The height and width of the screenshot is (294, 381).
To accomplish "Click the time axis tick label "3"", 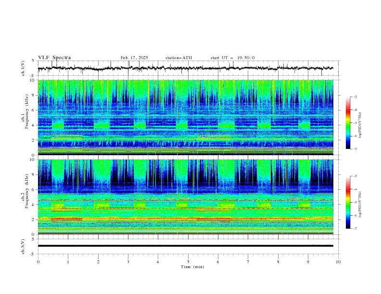I will [x=128, y=262].
